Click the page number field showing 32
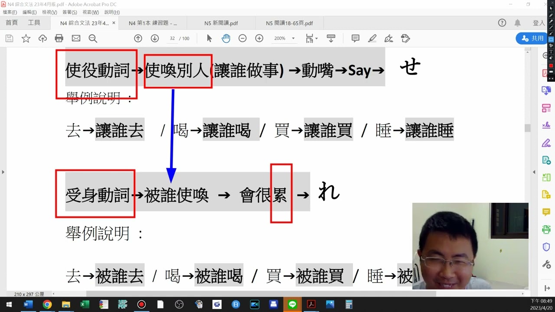This screenshot has height=312, width=555. pyautogui.click(x=172, y=39)
